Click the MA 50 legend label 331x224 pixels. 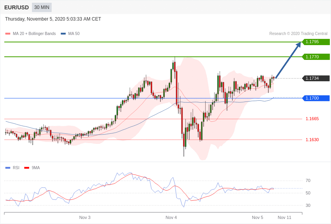[74, 33]
